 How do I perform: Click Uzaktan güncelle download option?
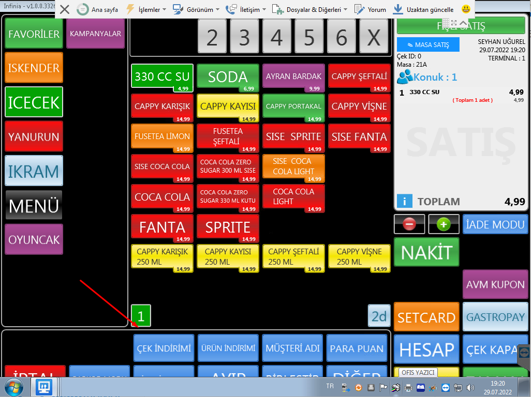(x=423, y=9)
